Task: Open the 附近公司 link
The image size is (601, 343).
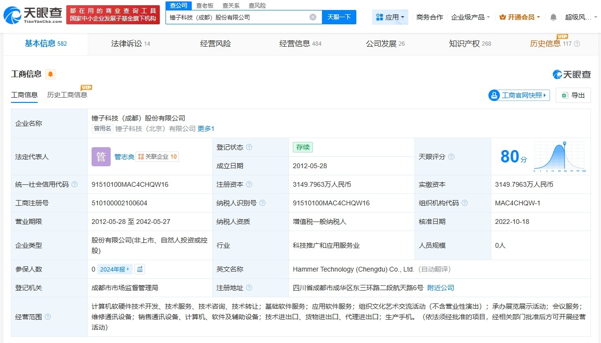Action: click(x=440, y=288)
